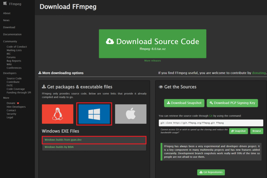Select the Apple macOS packages tile
Viewport: 267px width, 178px height.
(x=131, y=114)
